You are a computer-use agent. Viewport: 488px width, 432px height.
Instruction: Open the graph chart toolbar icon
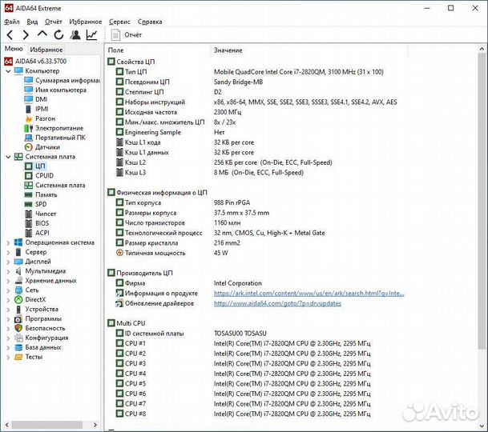pos(92,35)
